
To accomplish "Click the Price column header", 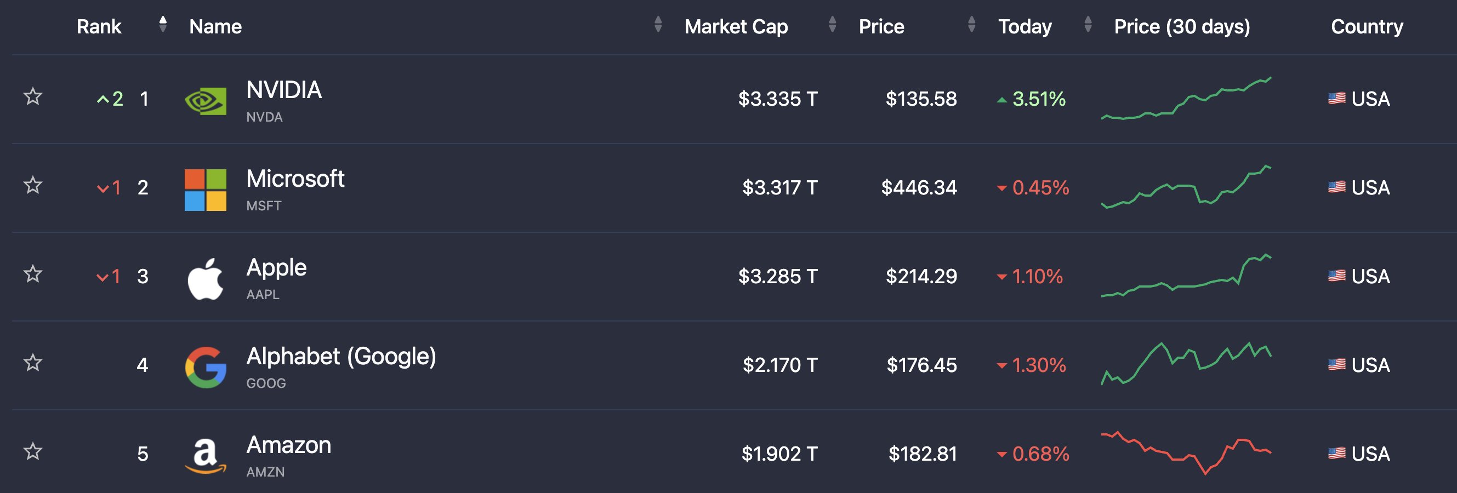I will [x=881, y=27].
